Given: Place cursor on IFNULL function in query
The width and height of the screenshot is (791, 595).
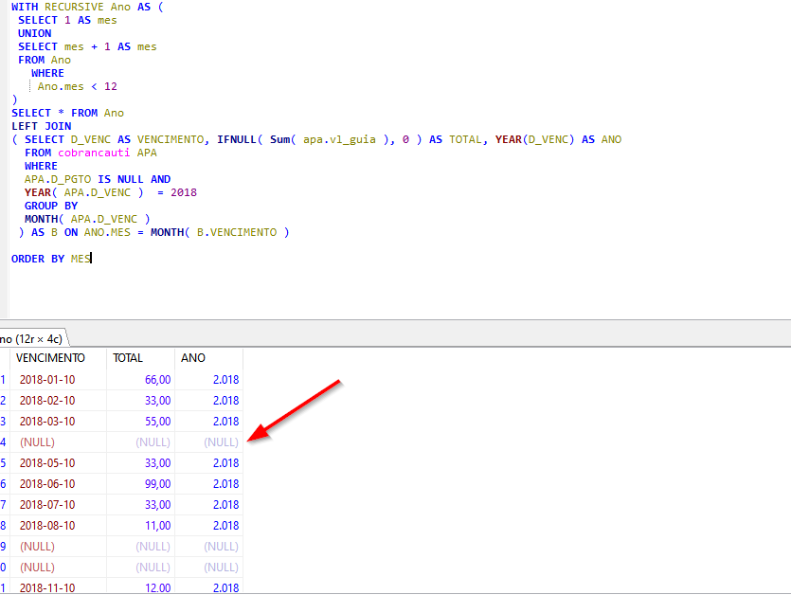Looking at the screenshot, I should pyautogui.click(x=236, y=139).
